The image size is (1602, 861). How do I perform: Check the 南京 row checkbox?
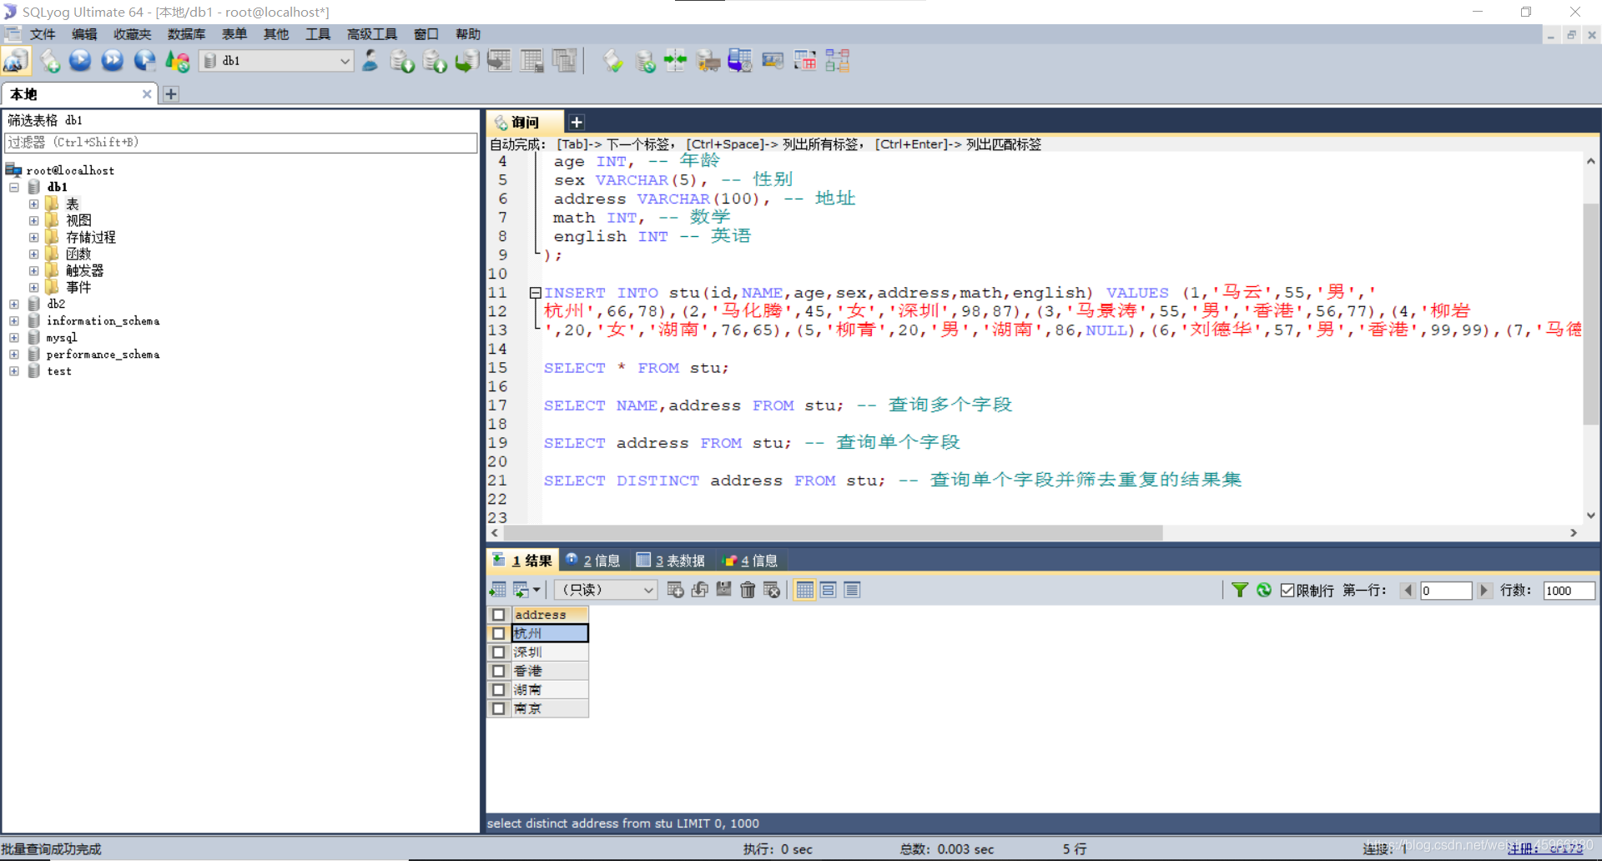(498, 708)
